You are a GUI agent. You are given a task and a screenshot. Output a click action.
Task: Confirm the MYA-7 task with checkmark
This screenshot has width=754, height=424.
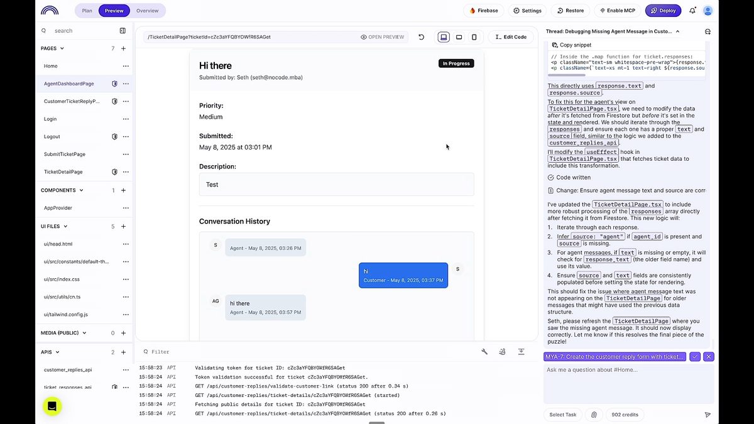(694, 357)
